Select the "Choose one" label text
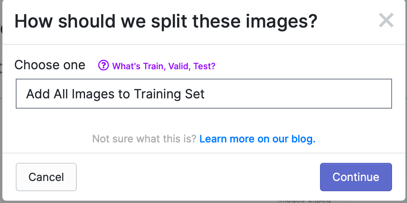This screenshot has width=407, height=203. 50,65
